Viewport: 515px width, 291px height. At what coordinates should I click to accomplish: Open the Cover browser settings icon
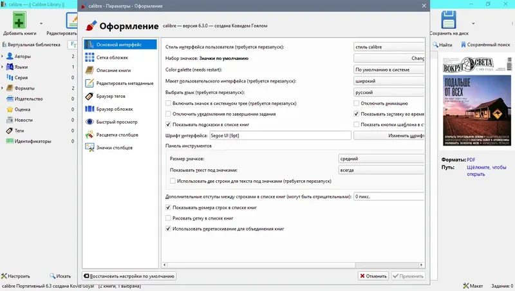[89, 109]
